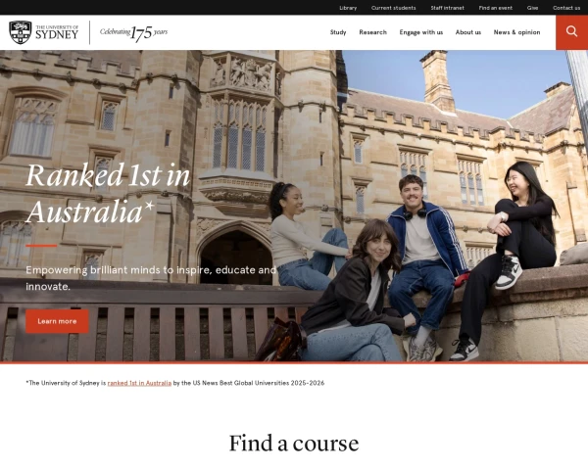Click the Empowering brilliant minds tagline
Screen dimensions: 588x470
tap(151, 278)
